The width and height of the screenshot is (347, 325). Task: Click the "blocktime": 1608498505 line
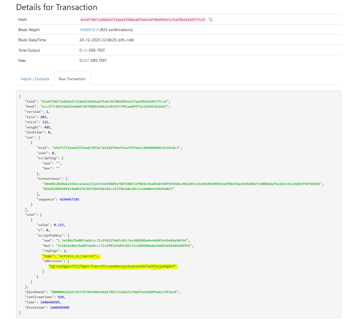(x=47, y=308)
